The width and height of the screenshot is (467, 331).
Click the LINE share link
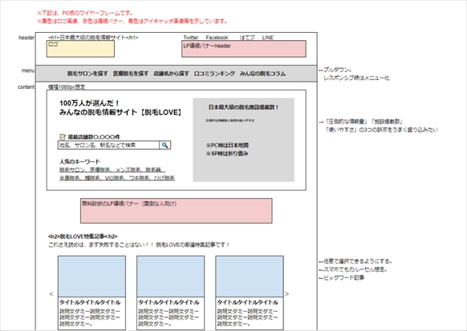click(x=267, y=38)
